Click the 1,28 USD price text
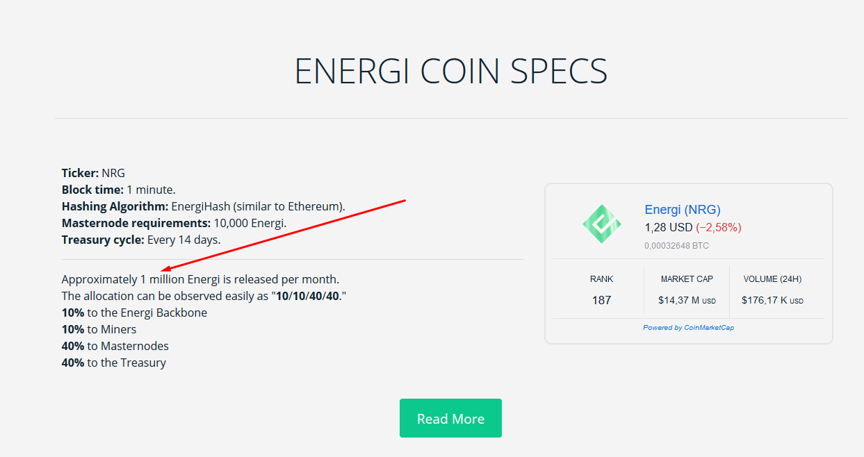The width and height of the screenshot is (864, 457). coord(669,227)
